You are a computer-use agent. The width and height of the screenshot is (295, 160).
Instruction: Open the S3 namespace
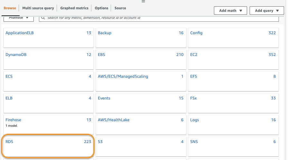coord(141,147)
